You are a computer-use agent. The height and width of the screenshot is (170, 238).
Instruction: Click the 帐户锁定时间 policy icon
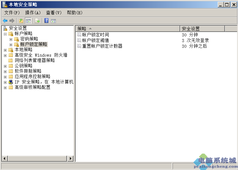tap(79, 35)
